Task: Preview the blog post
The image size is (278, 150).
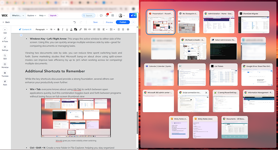Action: 109,22
